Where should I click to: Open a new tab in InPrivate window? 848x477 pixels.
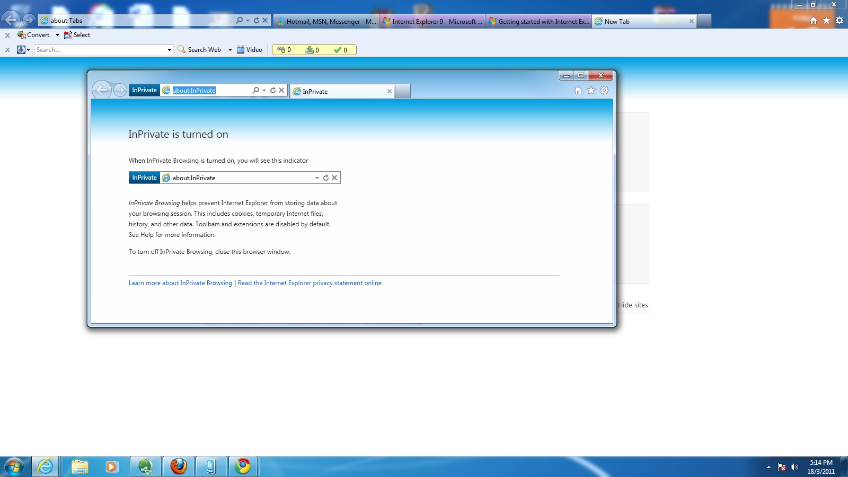[403, 92]
